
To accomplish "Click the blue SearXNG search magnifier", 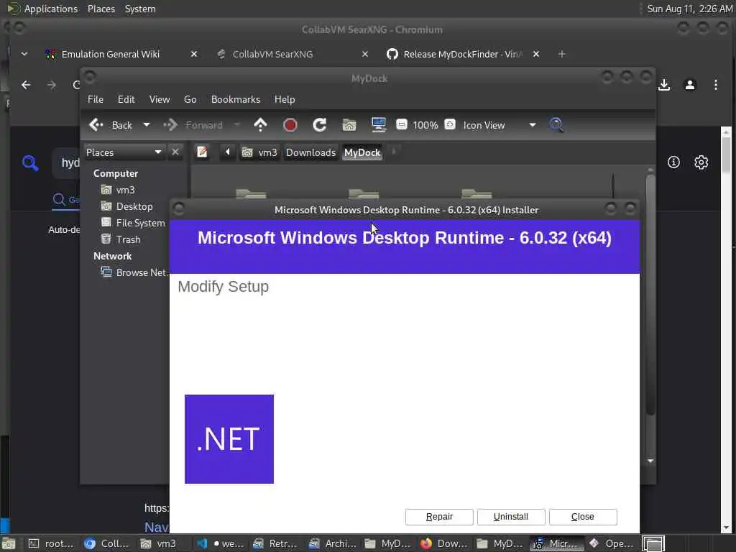I will 30,163.
